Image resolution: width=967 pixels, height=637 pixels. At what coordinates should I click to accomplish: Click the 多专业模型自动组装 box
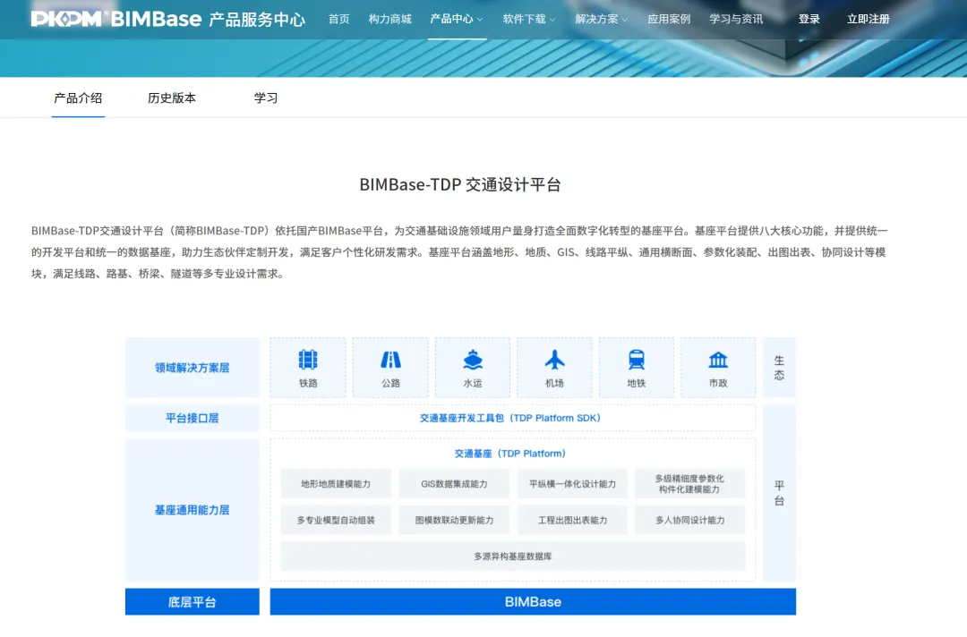(336, 520)
